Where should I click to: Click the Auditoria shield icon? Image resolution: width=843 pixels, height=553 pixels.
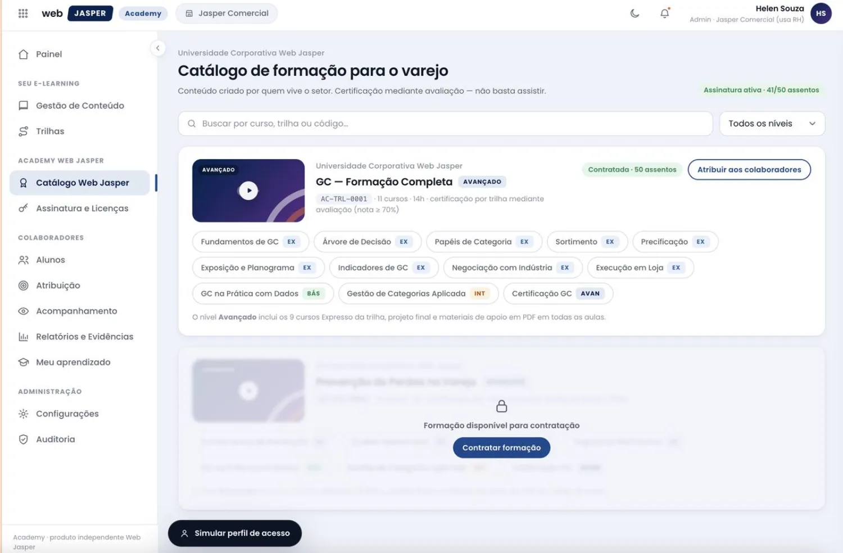[23, 439]
